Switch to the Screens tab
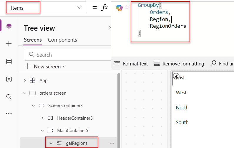This screenshot has height=148, width=234. click(x=33, y=40)
